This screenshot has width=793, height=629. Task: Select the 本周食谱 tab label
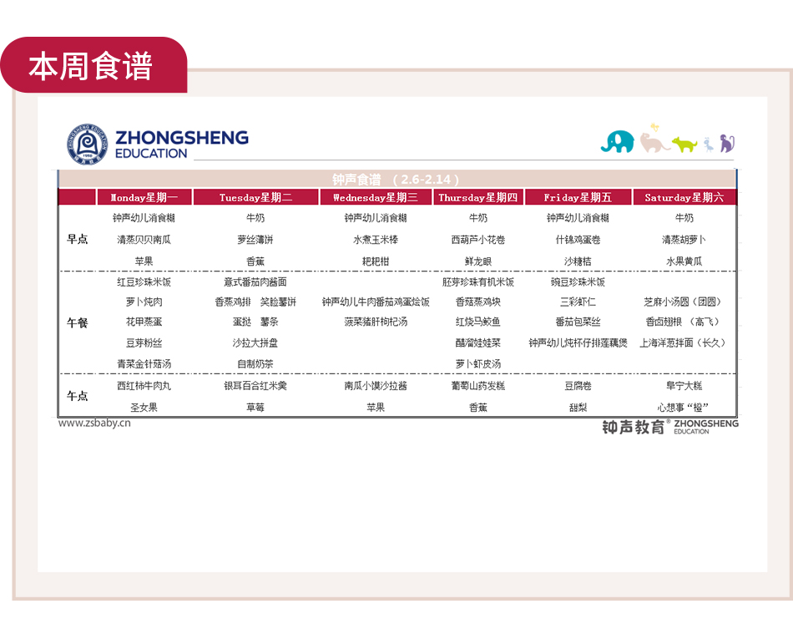point(91,67)
